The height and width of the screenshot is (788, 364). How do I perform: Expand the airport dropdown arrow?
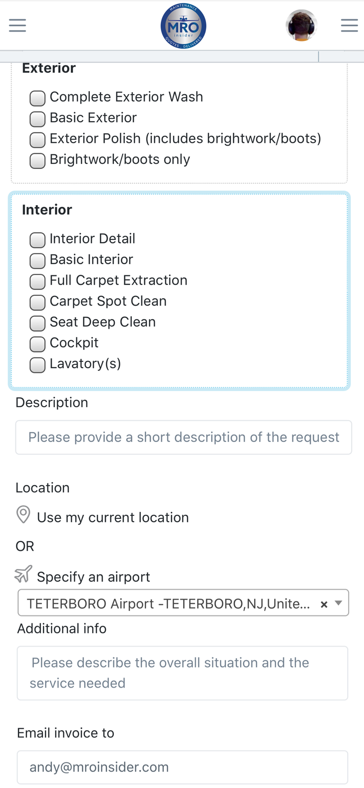(338, 603)
